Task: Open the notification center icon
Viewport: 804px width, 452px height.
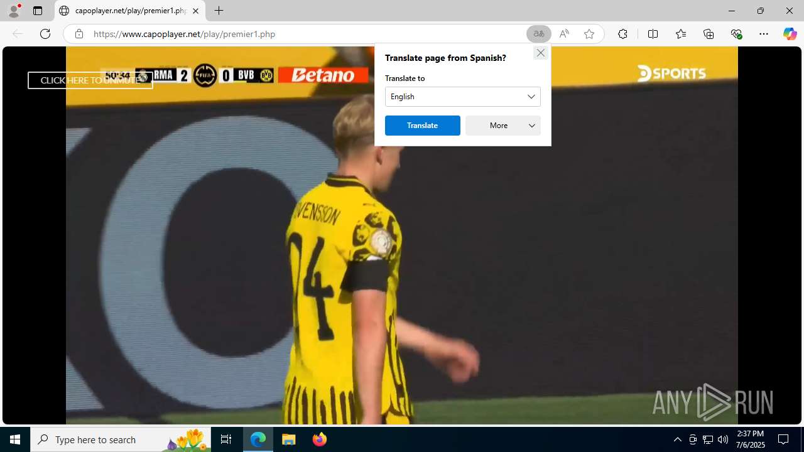Action: tap(783, 439)
